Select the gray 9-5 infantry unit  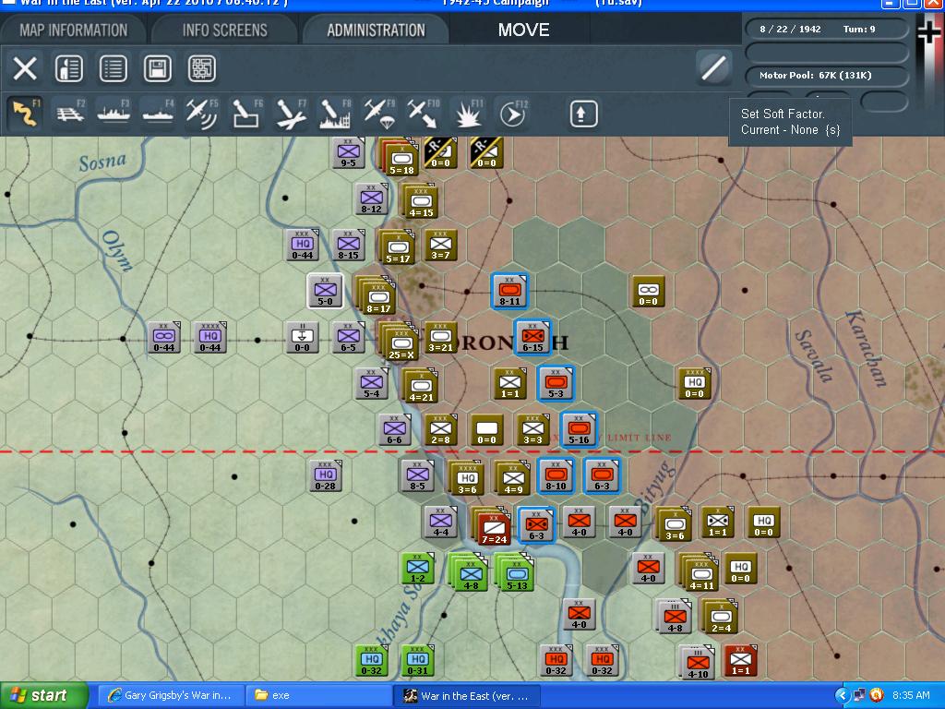tap(348, 153)
